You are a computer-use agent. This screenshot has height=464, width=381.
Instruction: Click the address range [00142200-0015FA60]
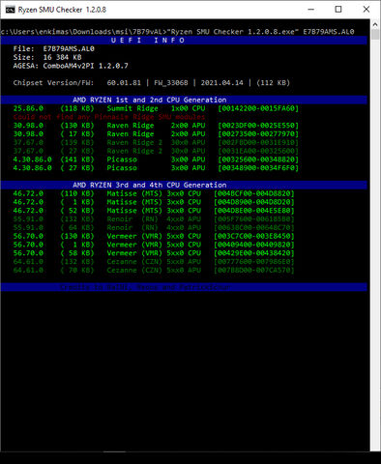(258, 108)
